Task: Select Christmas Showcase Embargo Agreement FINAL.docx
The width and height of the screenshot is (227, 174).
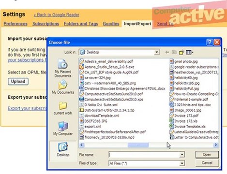Action: click(x=122, y=88)
